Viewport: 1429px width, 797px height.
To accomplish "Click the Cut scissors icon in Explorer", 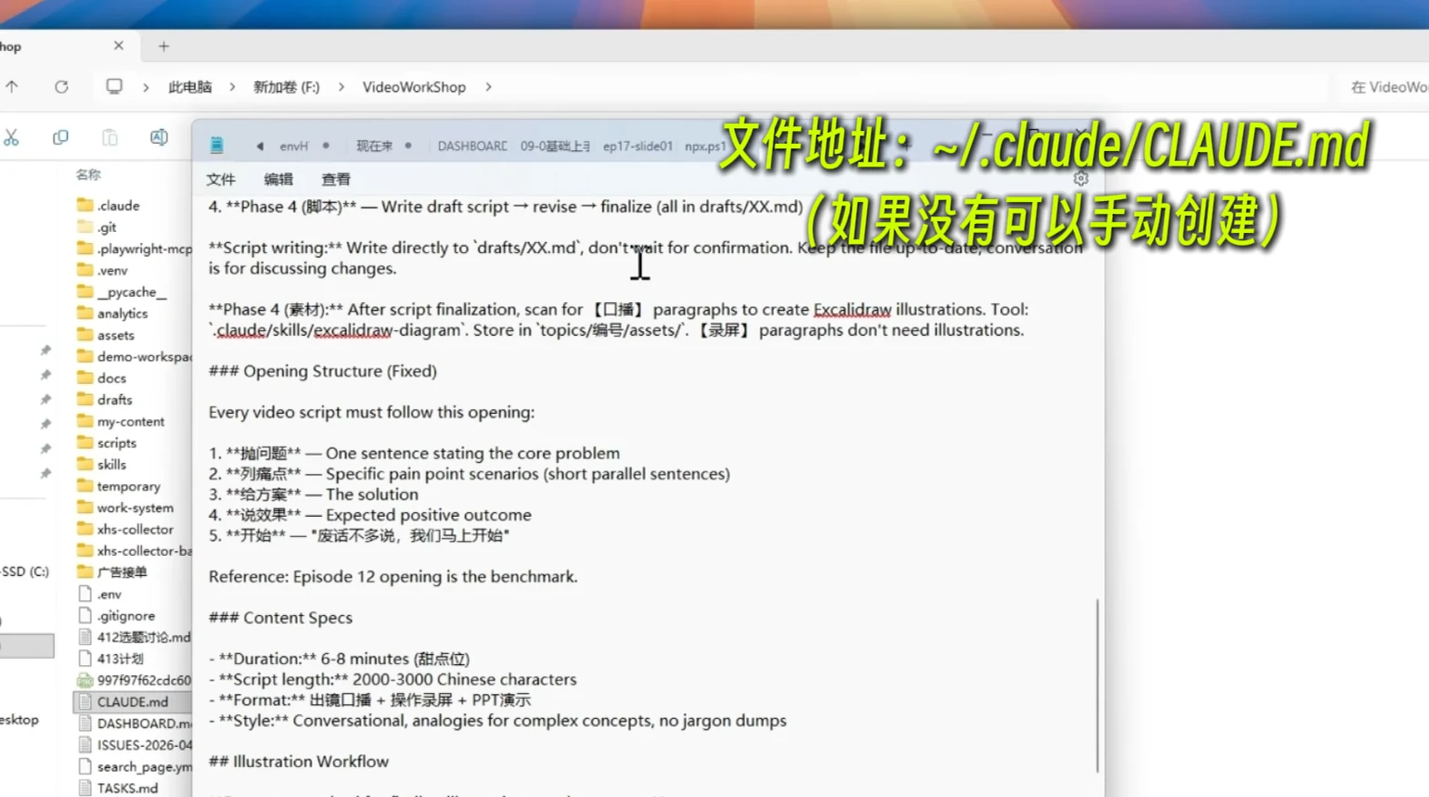I will (11, 137).
